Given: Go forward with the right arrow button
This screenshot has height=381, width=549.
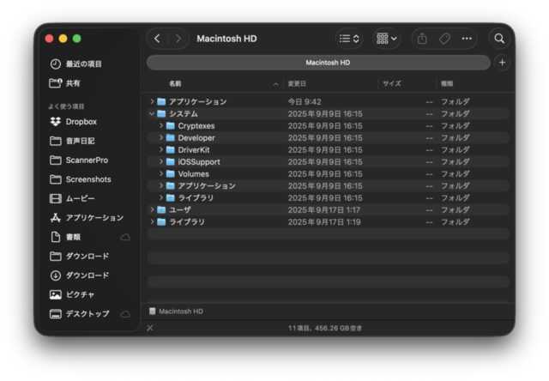Looking at the screenshot, I should [178, 39].
